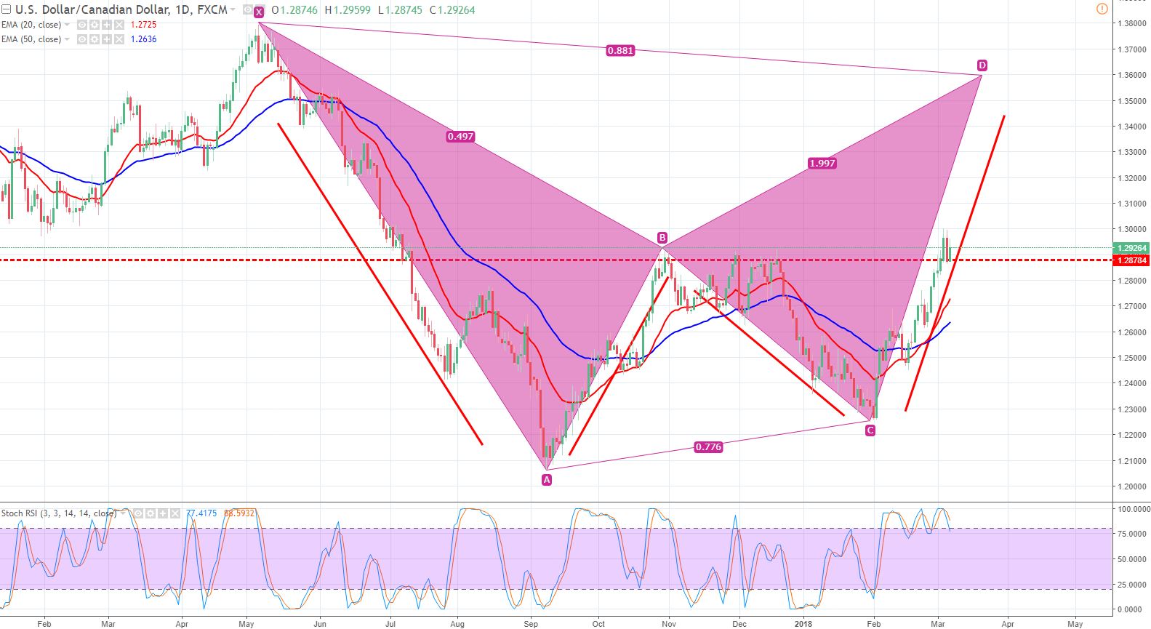Click the 1.997 ratio label
1151x629 pixels.
pos(822,163)
